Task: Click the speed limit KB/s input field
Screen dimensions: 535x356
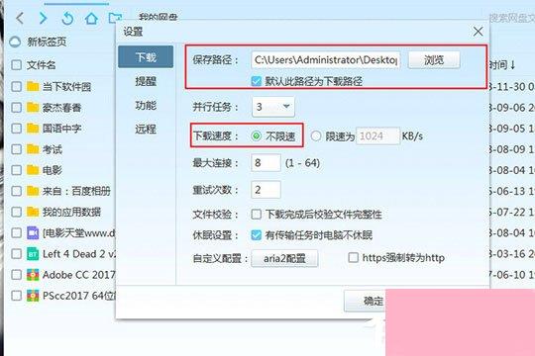Action: click(x=377, y=136)
